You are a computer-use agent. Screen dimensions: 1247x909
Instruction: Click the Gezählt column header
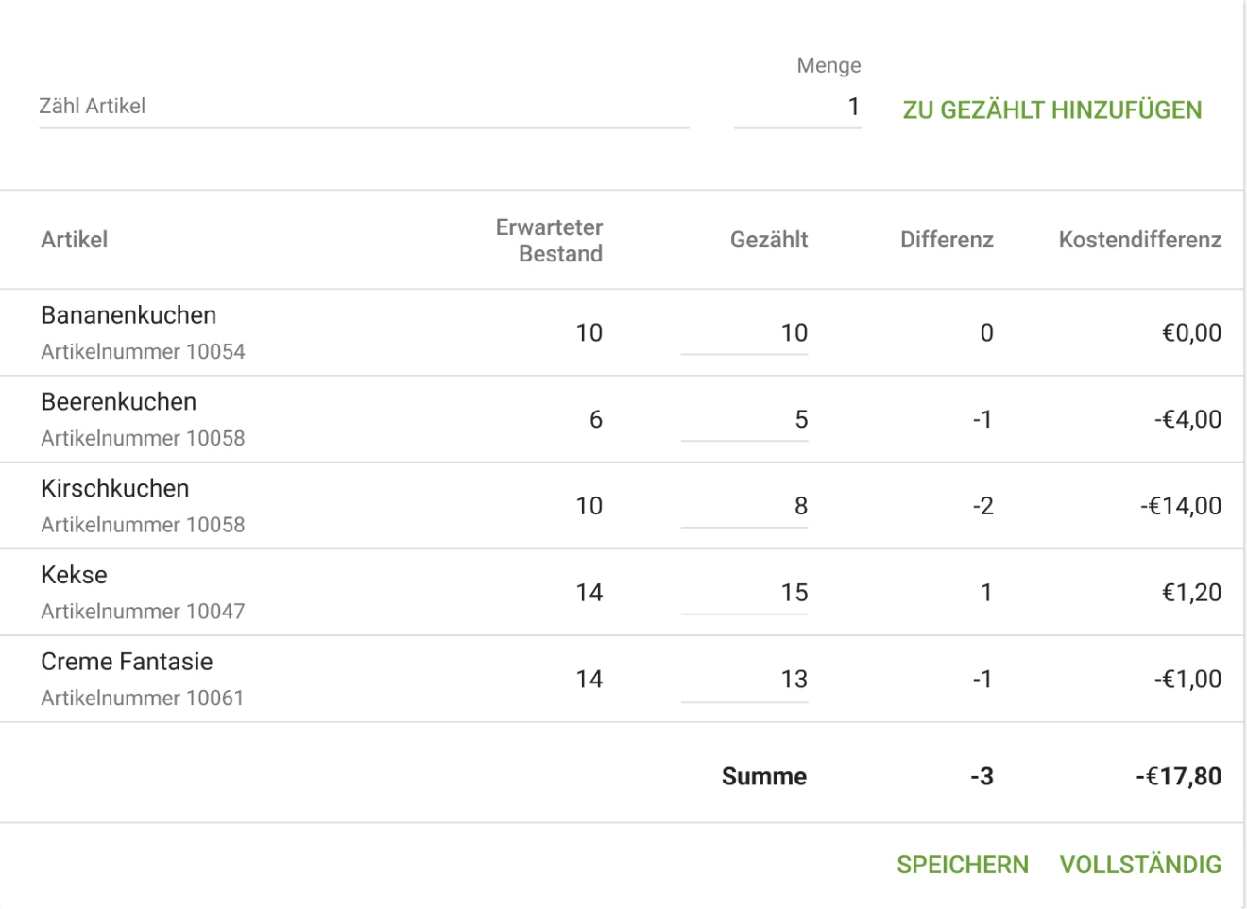768,240
